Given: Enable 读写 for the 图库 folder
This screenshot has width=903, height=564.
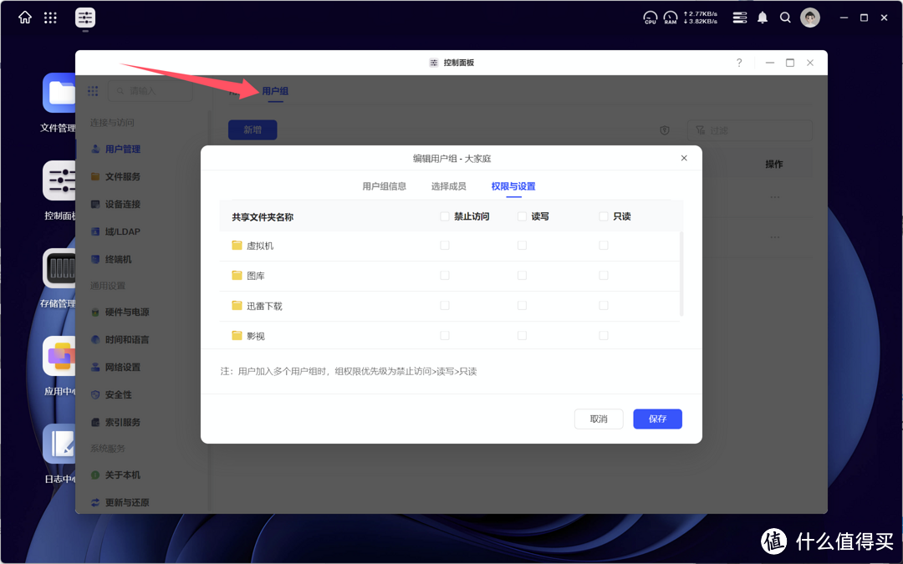Looking at the screenshot, I should click(522, 275).
